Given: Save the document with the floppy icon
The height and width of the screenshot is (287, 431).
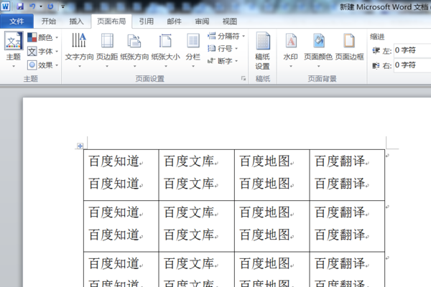Looking at the screenshot, I should [20, 6].
